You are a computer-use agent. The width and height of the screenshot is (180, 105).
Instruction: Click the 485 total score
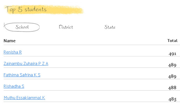coord(172,99)
